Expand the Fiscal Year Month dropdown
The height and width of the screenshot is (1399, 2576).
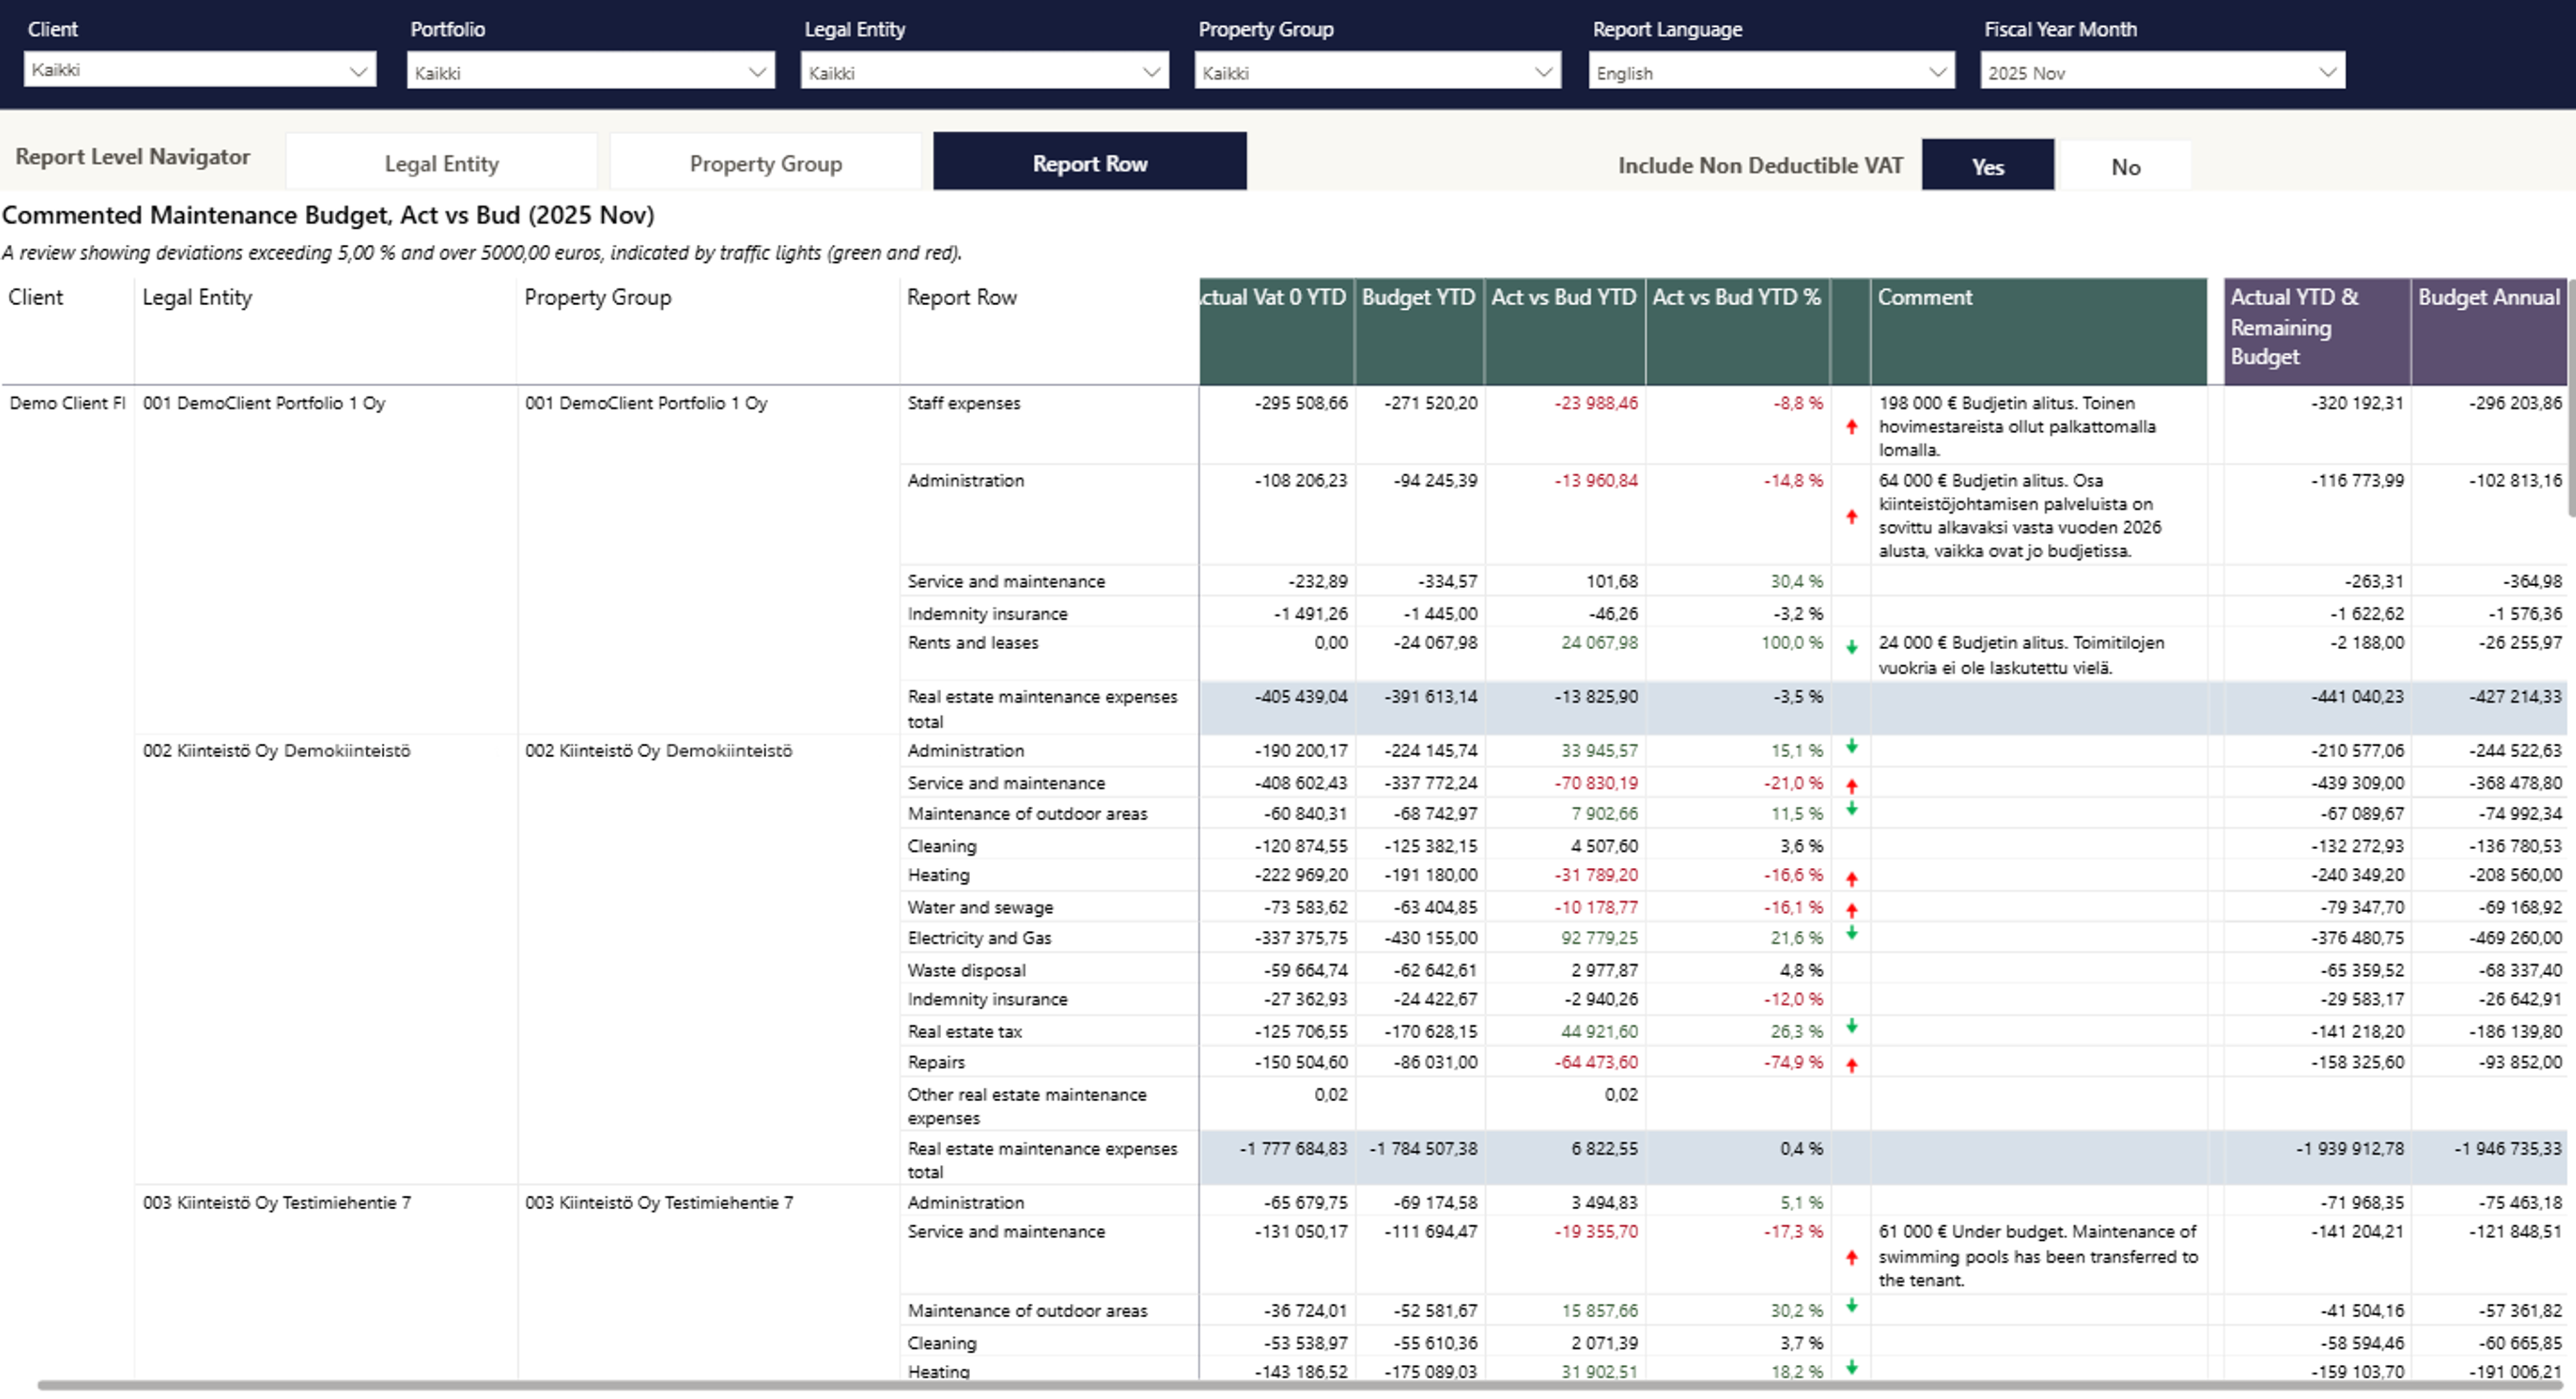(2161, 72)
